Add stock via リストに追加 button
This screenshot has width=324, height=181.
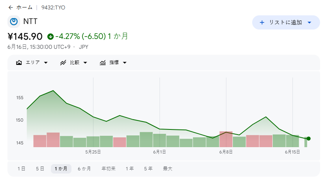286,22
